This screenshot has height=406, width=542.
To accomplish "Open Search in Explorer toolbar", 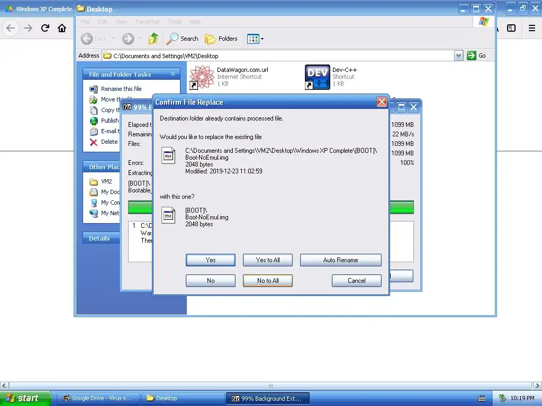I will [182, 39].
